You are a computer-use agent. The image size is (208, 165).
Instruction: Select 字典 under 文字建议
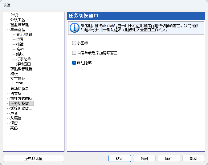tap(20, 84)
